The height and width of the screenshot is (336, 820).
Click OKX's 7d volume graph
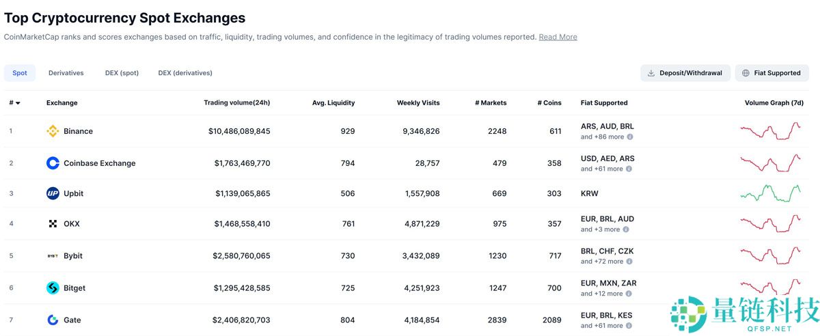[x=771, y=223]
